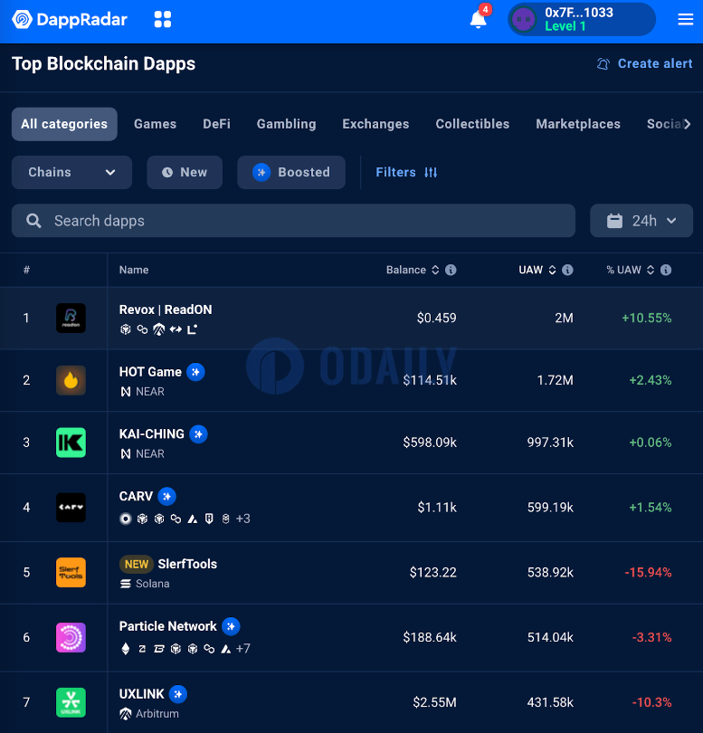Open the KAI-CHING dapp page
The height and width of the screenshot is (733, 703).
point(151,434)
